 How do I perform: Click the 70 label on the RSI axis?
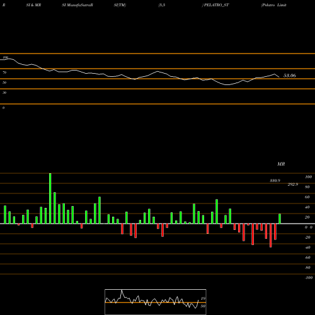(x=4, y=72)
